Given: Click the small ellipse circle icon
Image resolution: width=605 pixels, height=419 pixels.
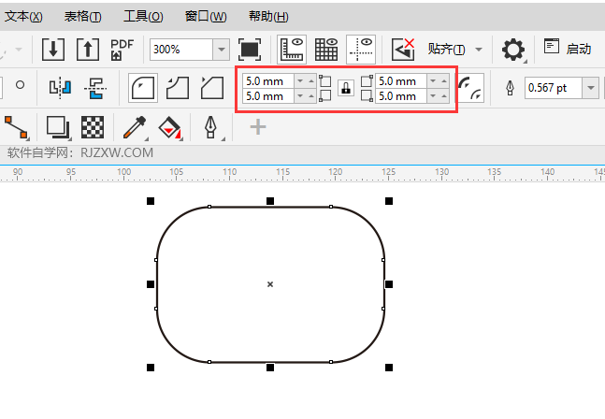Looking at the screenshot, I should (20, 84).
